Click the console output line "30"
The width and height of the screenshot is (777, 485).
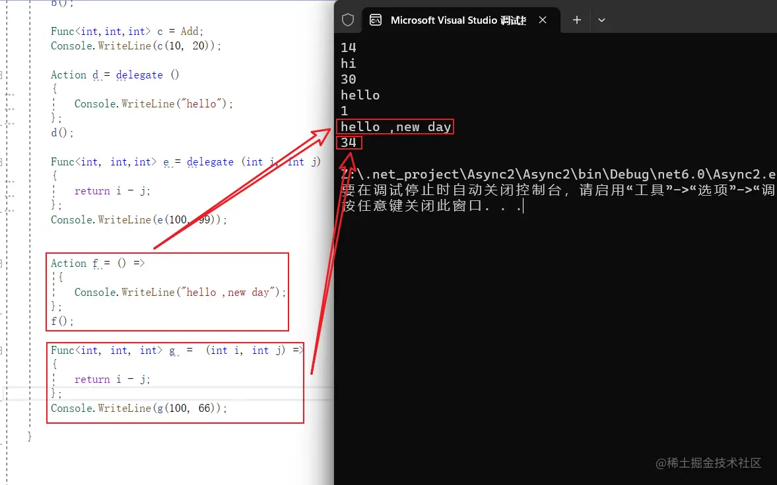pos(349,79)
